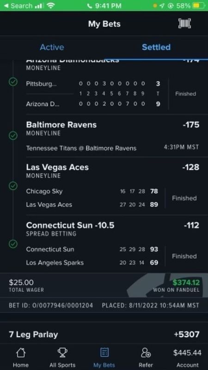This screenshot has width=208, height=370.
Task: Tap the barcode scanner icon
Action: pos(184,24)
